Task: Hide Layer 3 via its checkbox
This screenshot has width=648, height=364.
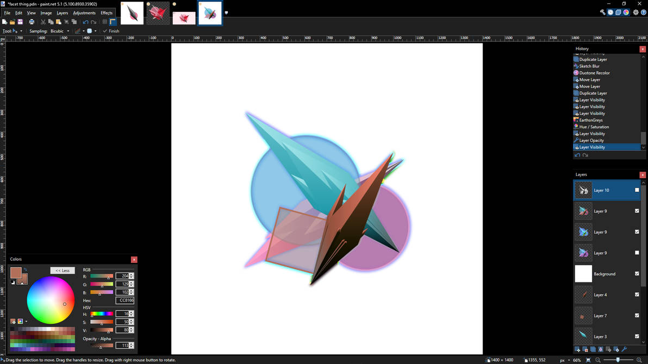Action: (x=637, y=336)
